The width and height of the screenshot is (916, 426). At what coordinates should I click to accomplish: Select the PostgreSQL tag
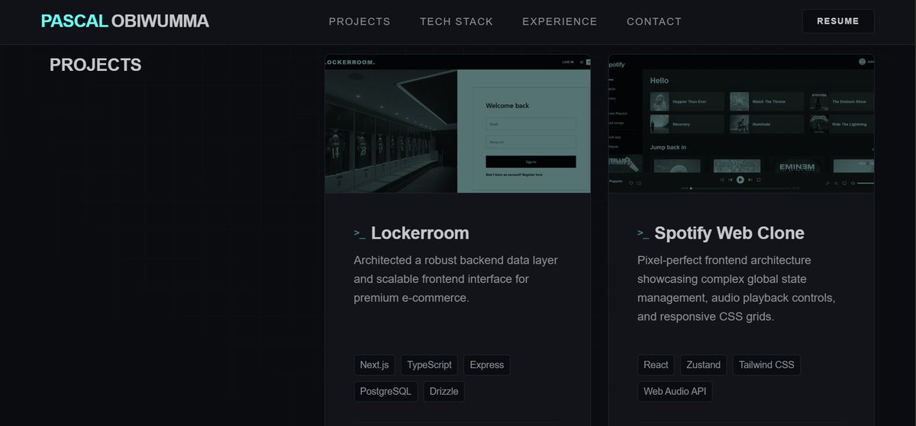point(385,392)
